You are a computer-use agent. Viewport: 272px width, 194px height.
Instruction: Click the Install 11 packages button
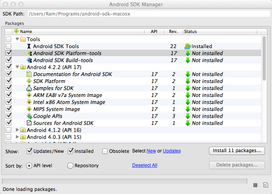[x=237, y=151]
